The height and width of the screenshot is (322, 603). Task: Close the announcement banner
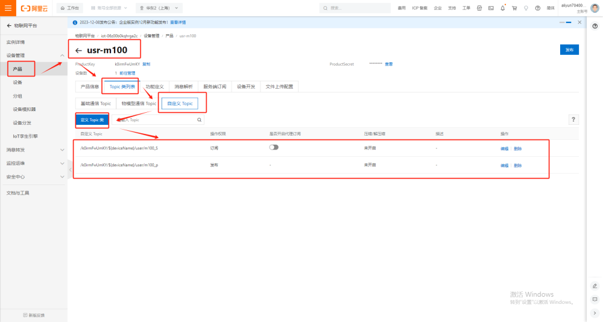coord(579,22)
